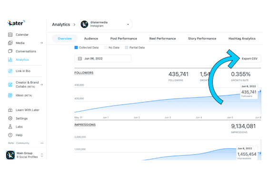
Task: Click the Help question mark icon
Action: (10, 135)
